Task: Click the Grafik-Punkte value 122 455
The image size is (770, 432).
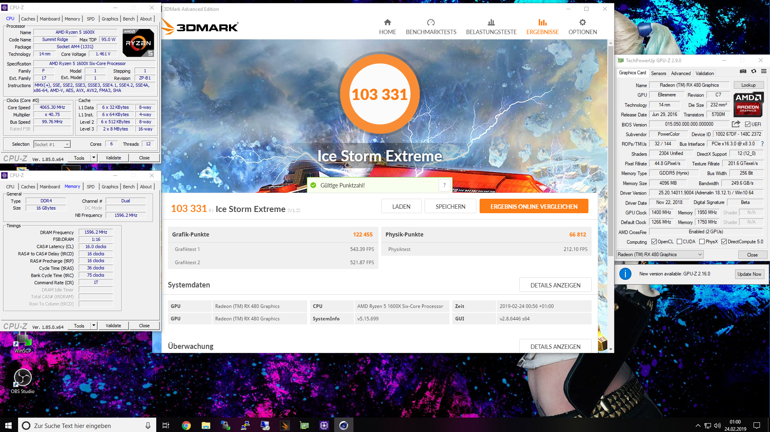Action: [363, 234]
